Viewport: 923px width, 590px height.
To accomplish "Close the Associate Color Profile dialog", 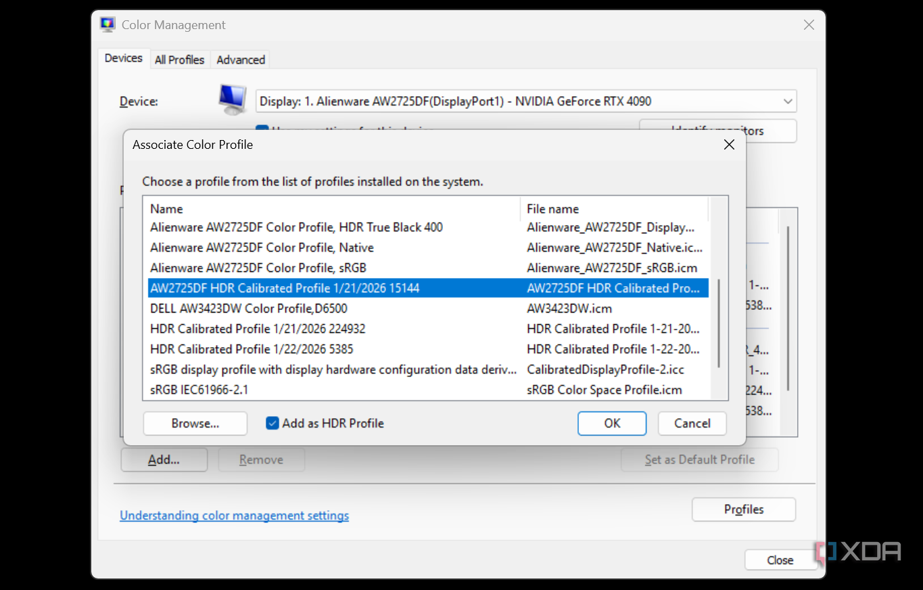I will 729,145.
